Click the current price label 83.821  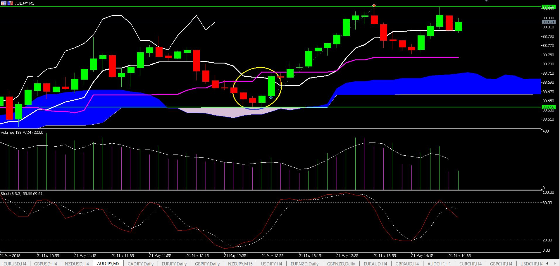(548, 22)
